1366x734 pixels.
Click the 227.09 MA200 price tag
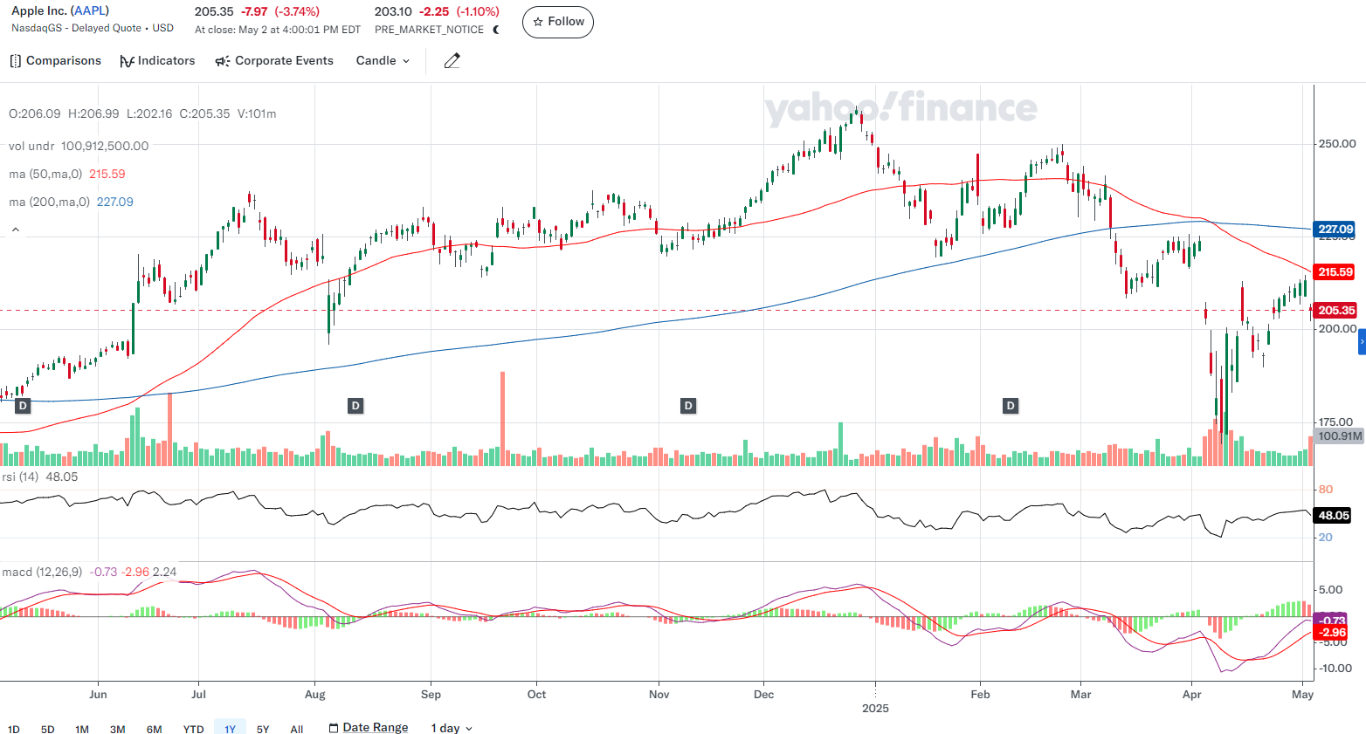pyautogui.click(x=1335, y=230)
